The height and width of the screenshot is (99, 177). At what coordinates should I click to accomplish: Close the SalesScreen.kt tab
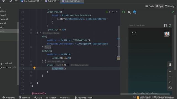tap(82, 1)
